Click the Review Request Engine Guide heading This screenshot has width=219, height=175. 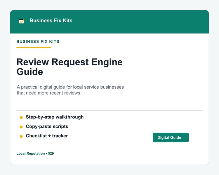tap(69, 67)
